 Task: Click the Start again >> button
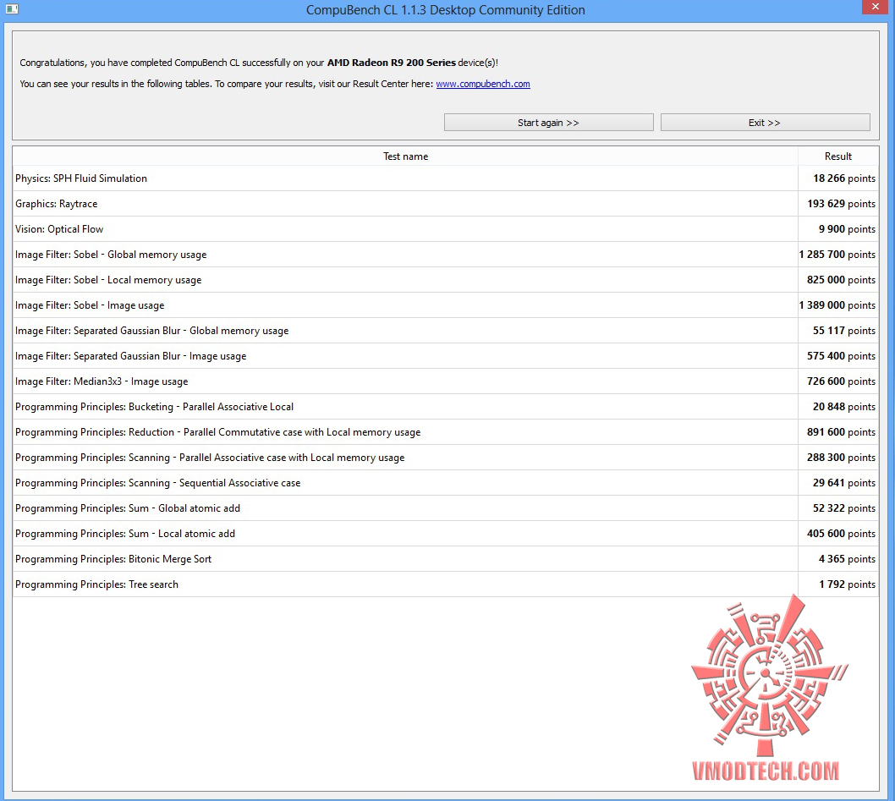click(548, 123)
